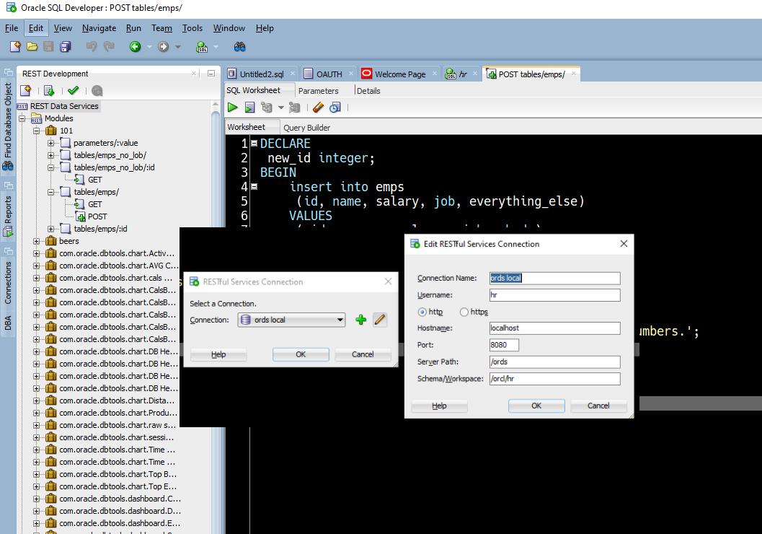Open the DBA side panel
This screenshot has height=534, width=762.
[x=8, y=323]
